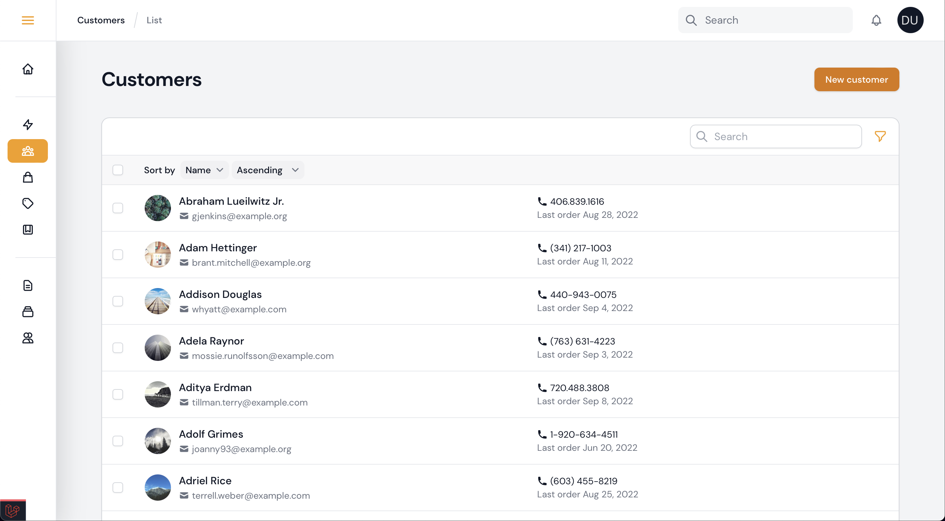Open the DU user avatar menu
The height and width of the screenshot is (521, 945).
coord(910,20)
